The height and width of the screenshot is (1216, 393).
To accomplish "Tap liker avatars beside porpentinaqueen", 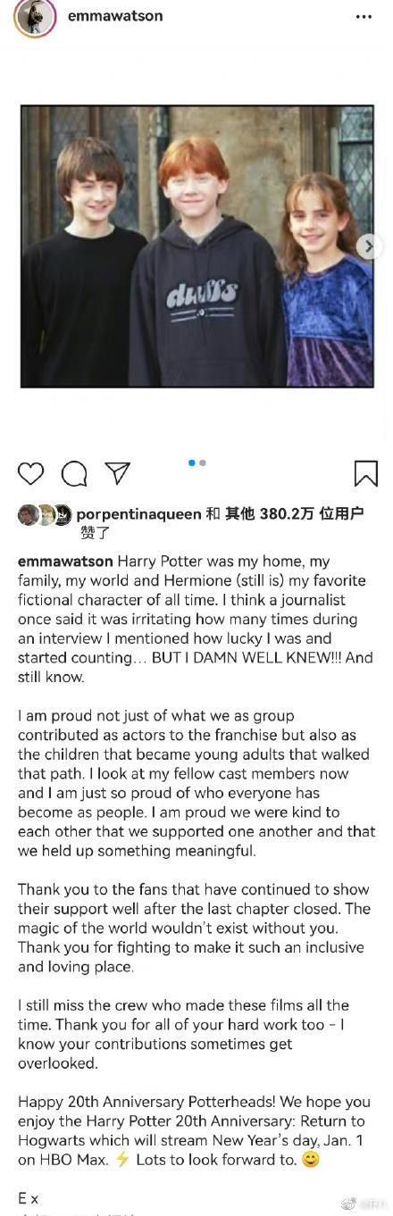I will click(x=44, y=514).
